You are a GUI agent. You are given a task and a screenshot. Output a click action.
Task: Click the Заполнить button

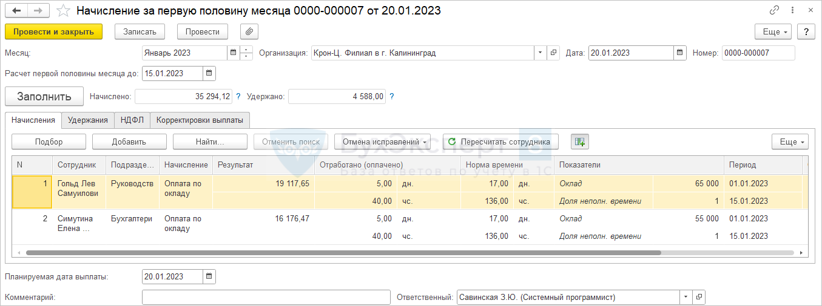tap(44, 96)
